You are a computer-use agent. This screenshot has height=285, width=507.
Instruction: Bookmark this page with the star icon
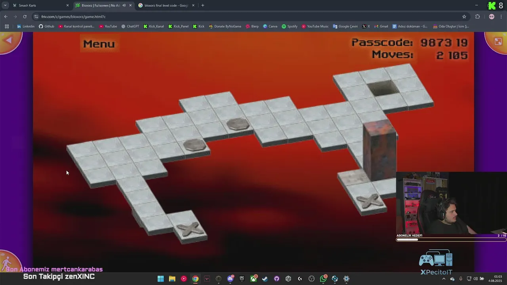coord(464,17)
